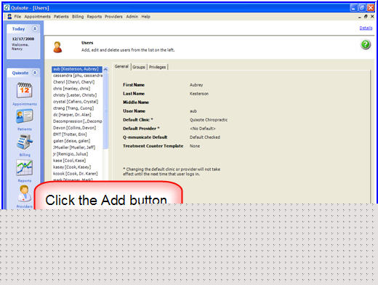Open the Billing menu
This screenshot has width=378, height=285.
pos(78,17)
